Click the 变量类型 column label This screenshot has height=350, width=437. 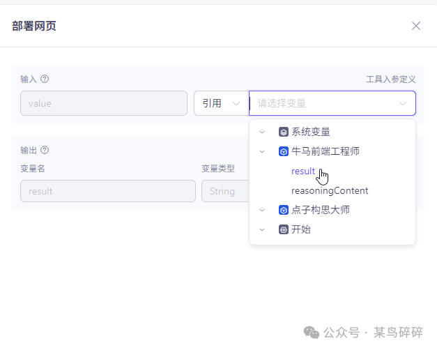click(218, 169)
